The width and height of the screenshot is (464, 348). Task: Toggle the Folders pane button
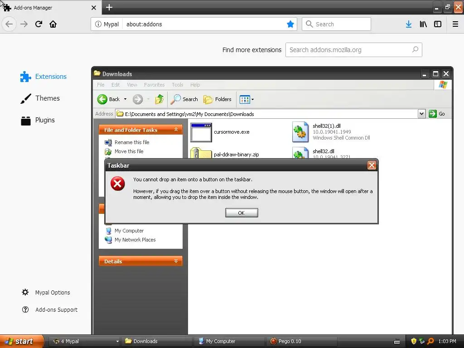217,99
